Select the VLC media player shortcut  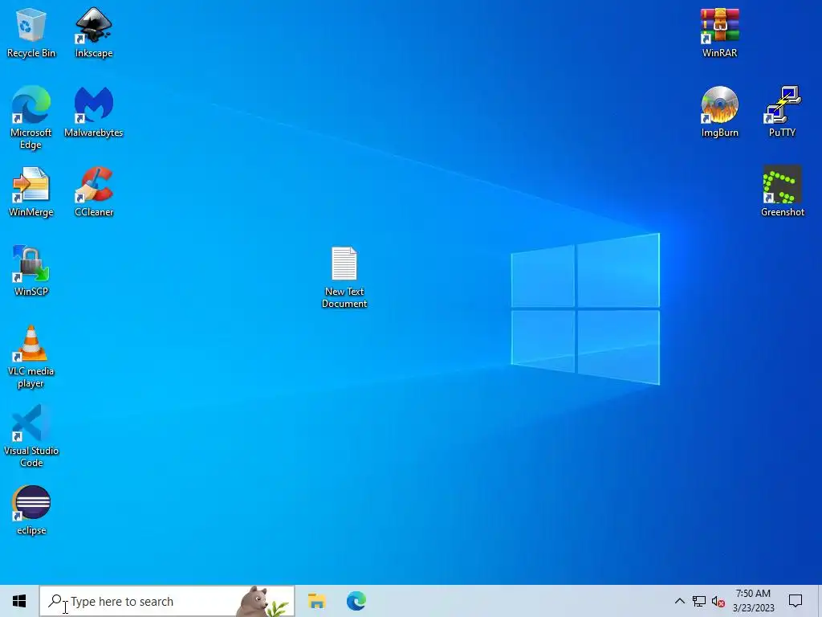pyautogui.click(x=31, y=357)
